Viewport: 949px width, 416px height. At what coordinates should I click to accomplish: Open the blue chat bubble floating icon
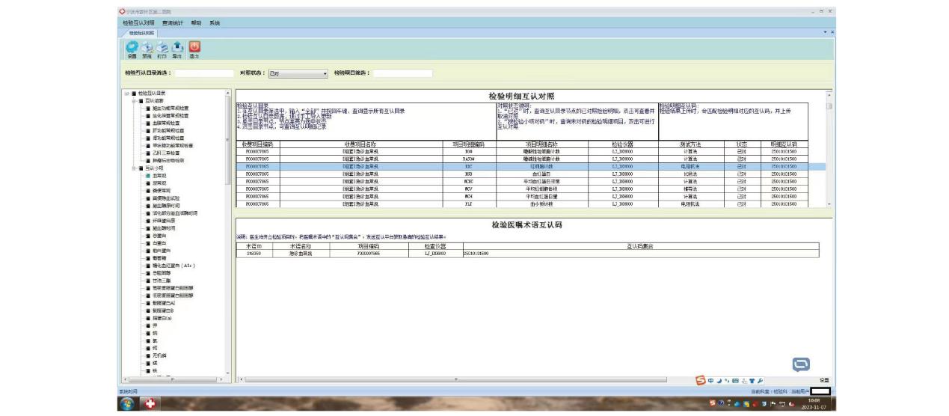point(802,364)
